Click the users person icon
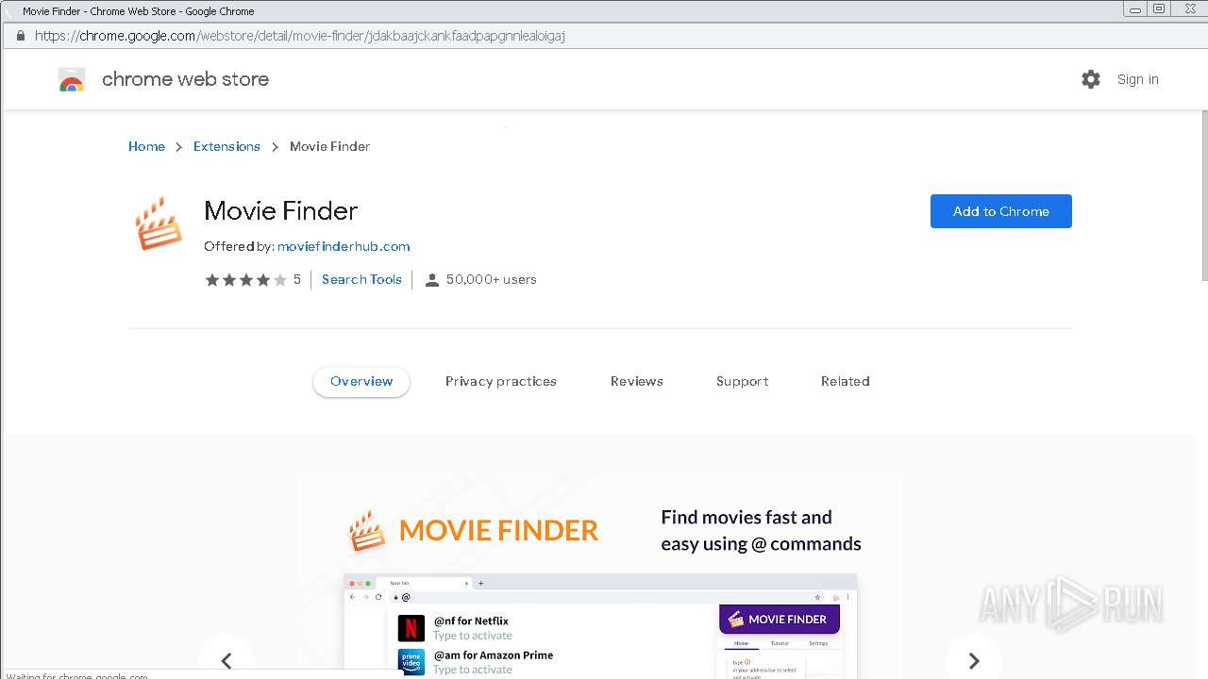The height and width of the screenshot is (679, 1208). [x=432, y=280]
